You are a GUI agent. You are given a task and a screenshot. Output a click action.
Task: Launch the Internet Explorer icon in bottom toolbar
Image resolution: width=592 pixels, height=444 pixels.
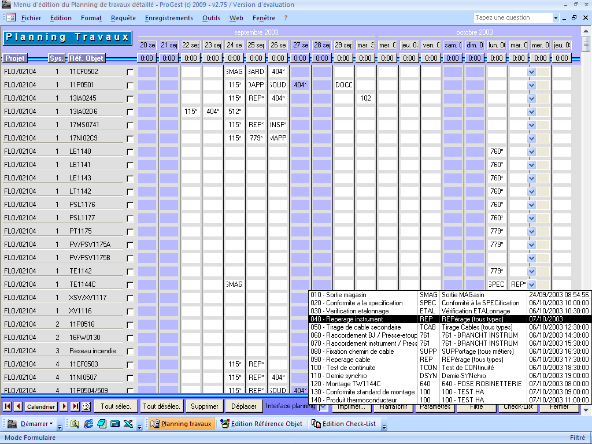(88, 424)
